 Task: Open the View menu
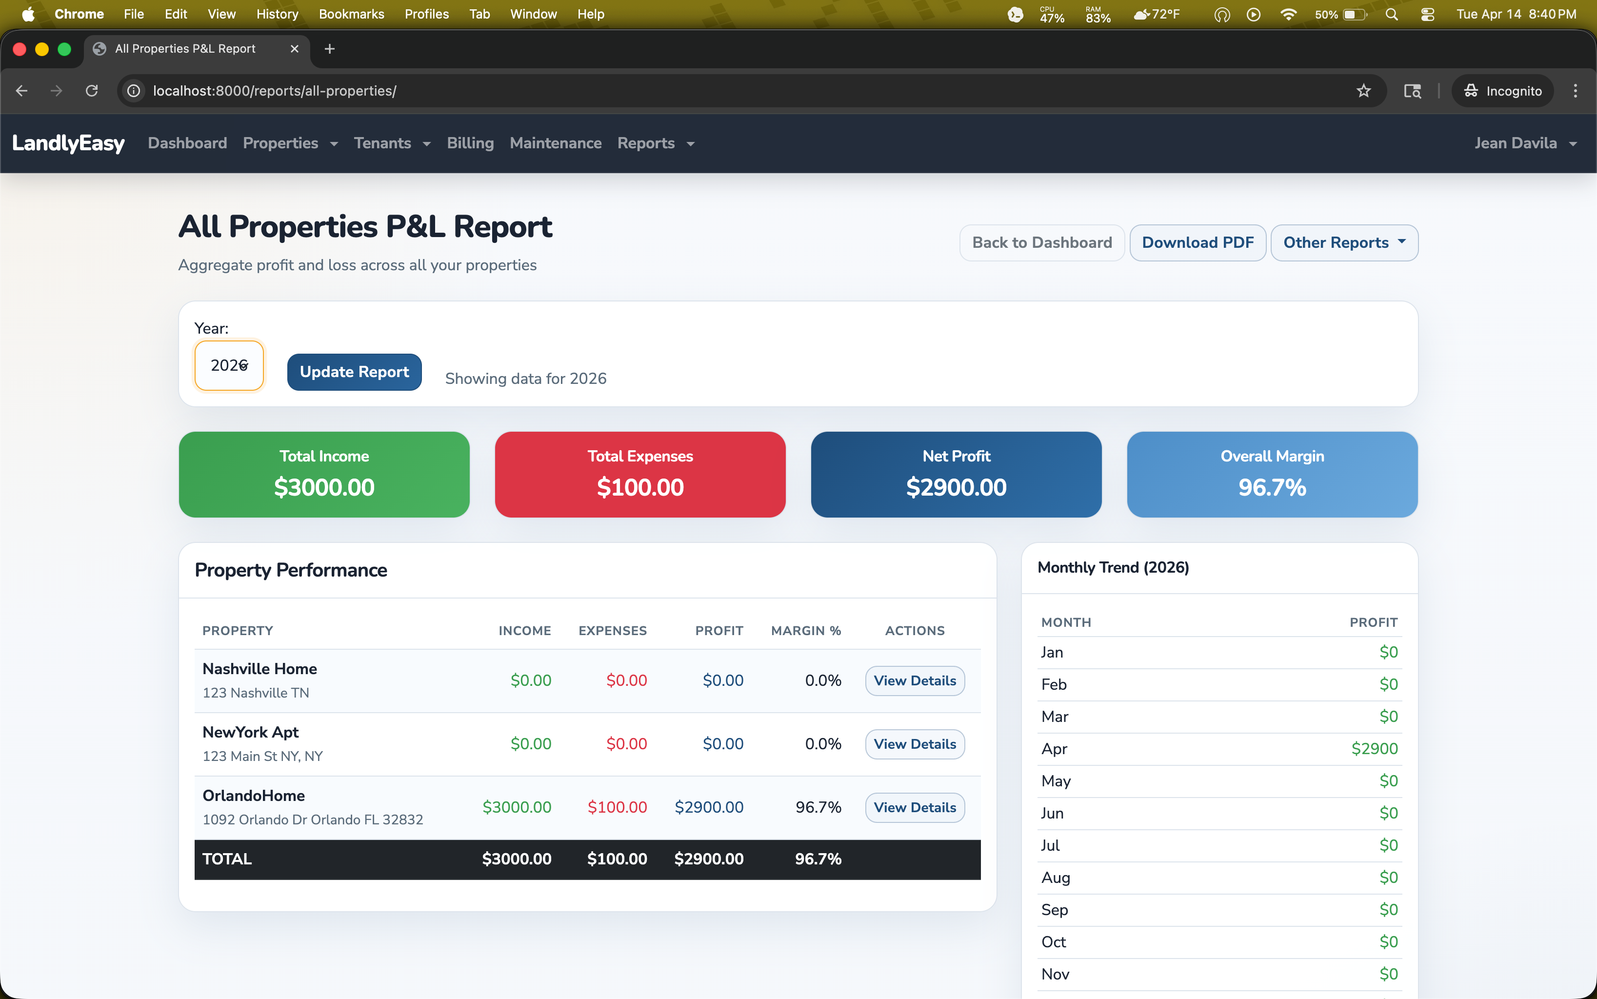click(221, 14)
